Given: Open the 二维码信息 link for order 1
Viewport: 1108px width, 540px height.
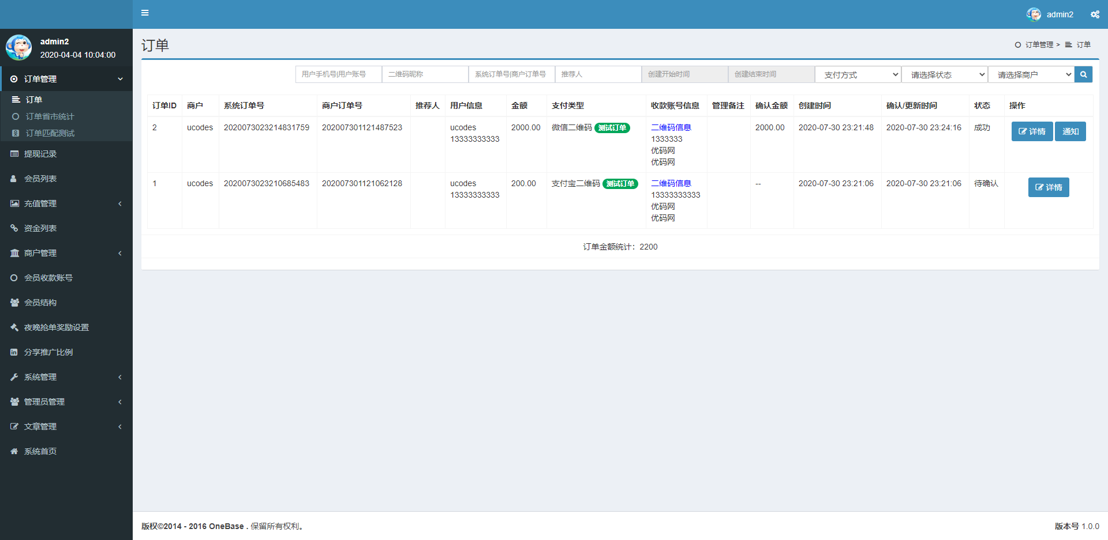Looking at the screenshot, I should 670,183.
